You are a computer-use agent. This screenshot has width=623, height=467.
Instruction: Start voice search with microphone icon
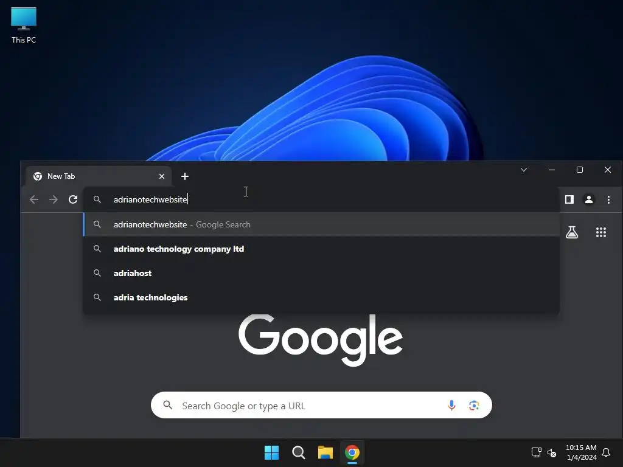pos(451,406)
